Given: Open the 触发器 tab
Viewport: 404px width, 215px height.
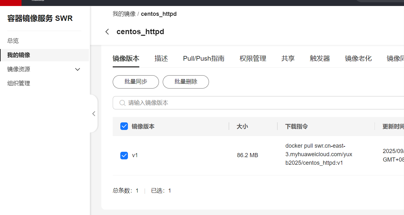Looking at the screenshot, I should tap(320, 58).
